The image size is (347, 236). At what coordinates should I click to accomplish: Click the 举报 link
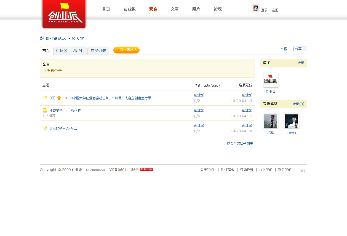(x=284, y=49)
